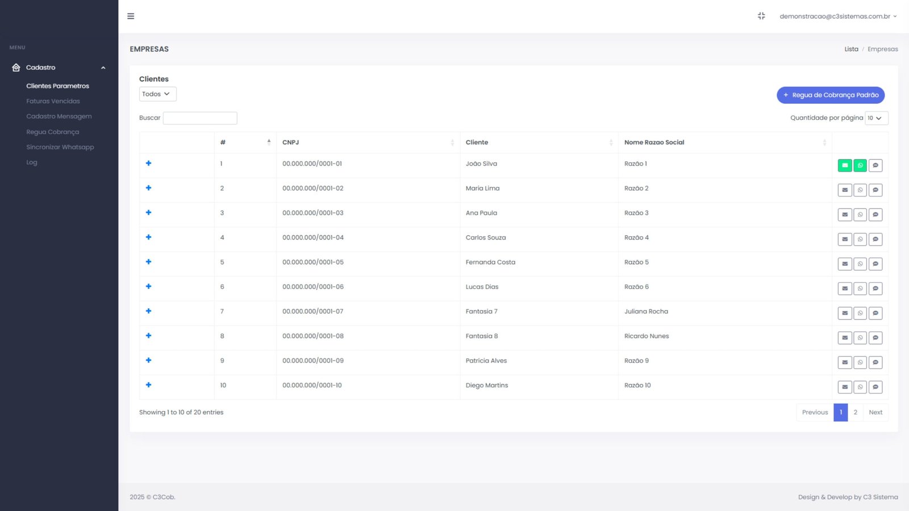Screen dimensions: 909x511
Task: Click the WhatsApp icon for Lucas Dias
Action: point(860,288)
